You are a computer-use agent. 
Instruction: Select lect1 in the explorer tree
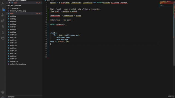pyautogui.click(x=11, y=14)
